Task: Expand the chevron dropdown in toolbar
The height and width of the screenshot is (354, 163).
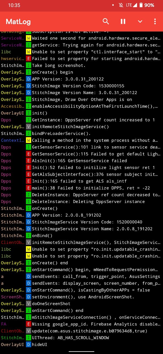Action: 140,22
